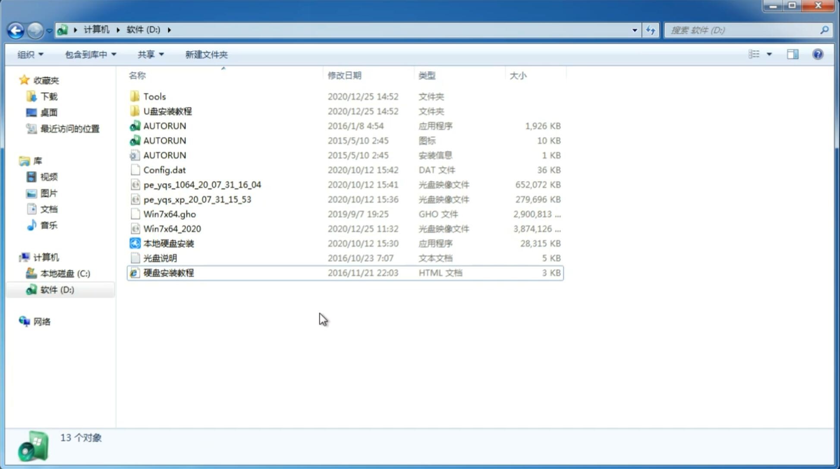Open pe_yqs_1064 disc image file
The image size is (840, 469).
201,184
